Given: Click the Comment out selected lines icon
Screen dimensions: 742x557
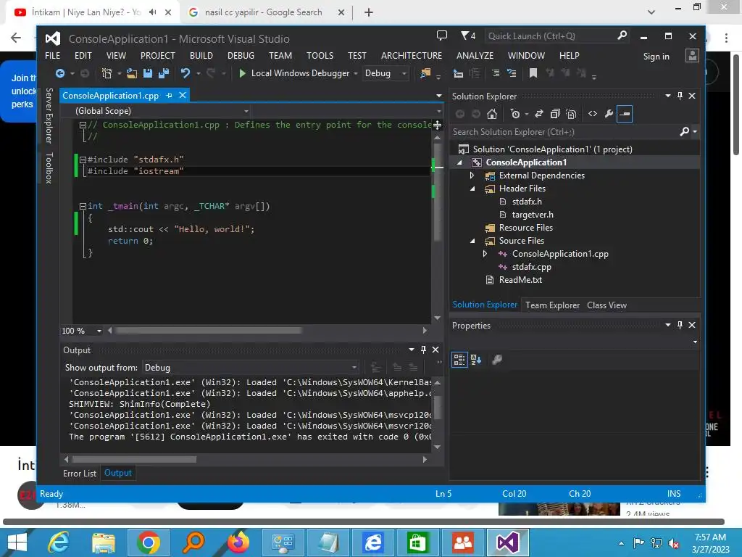Looking at the screenshot, I should (496, 73).
